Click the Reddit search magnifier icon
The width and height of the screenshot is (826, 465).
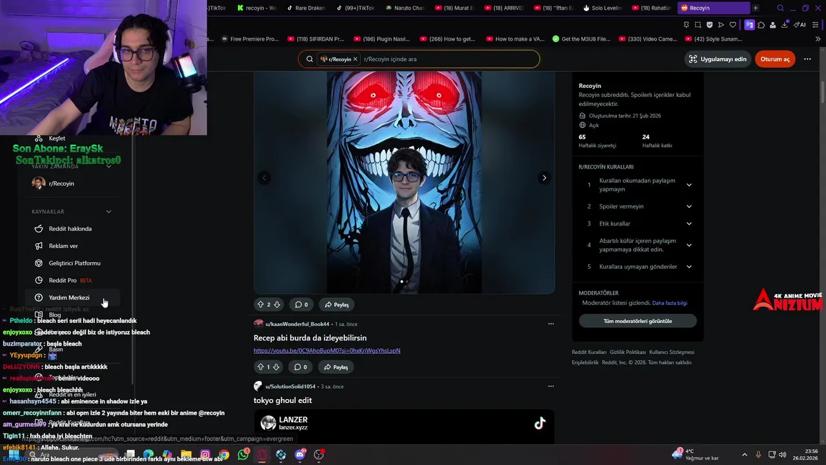click(x=309, y=59)
